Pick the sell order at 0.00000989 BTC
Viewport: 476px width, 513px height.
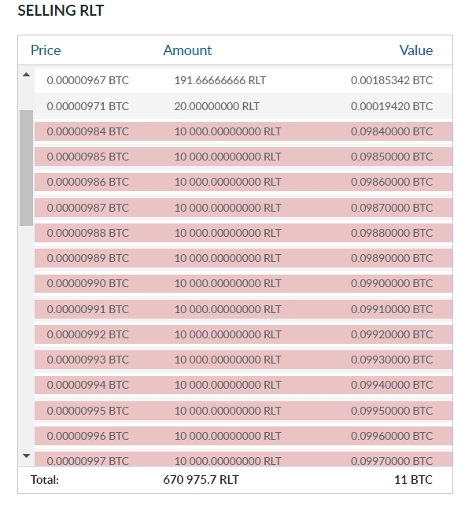point(243,258)
